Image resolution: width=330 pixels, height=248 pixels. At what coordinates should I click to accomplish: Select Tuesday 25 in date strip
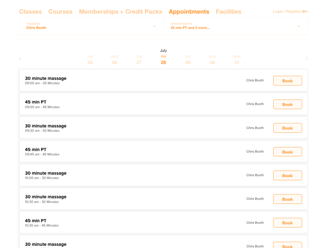(90, 60)
